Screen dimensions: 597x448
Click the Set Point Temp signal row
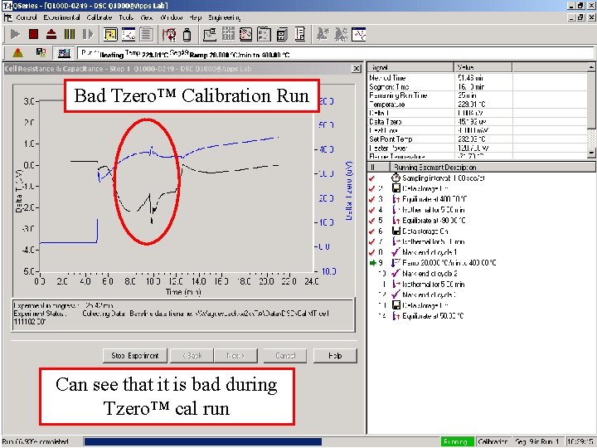coord(478,139)
